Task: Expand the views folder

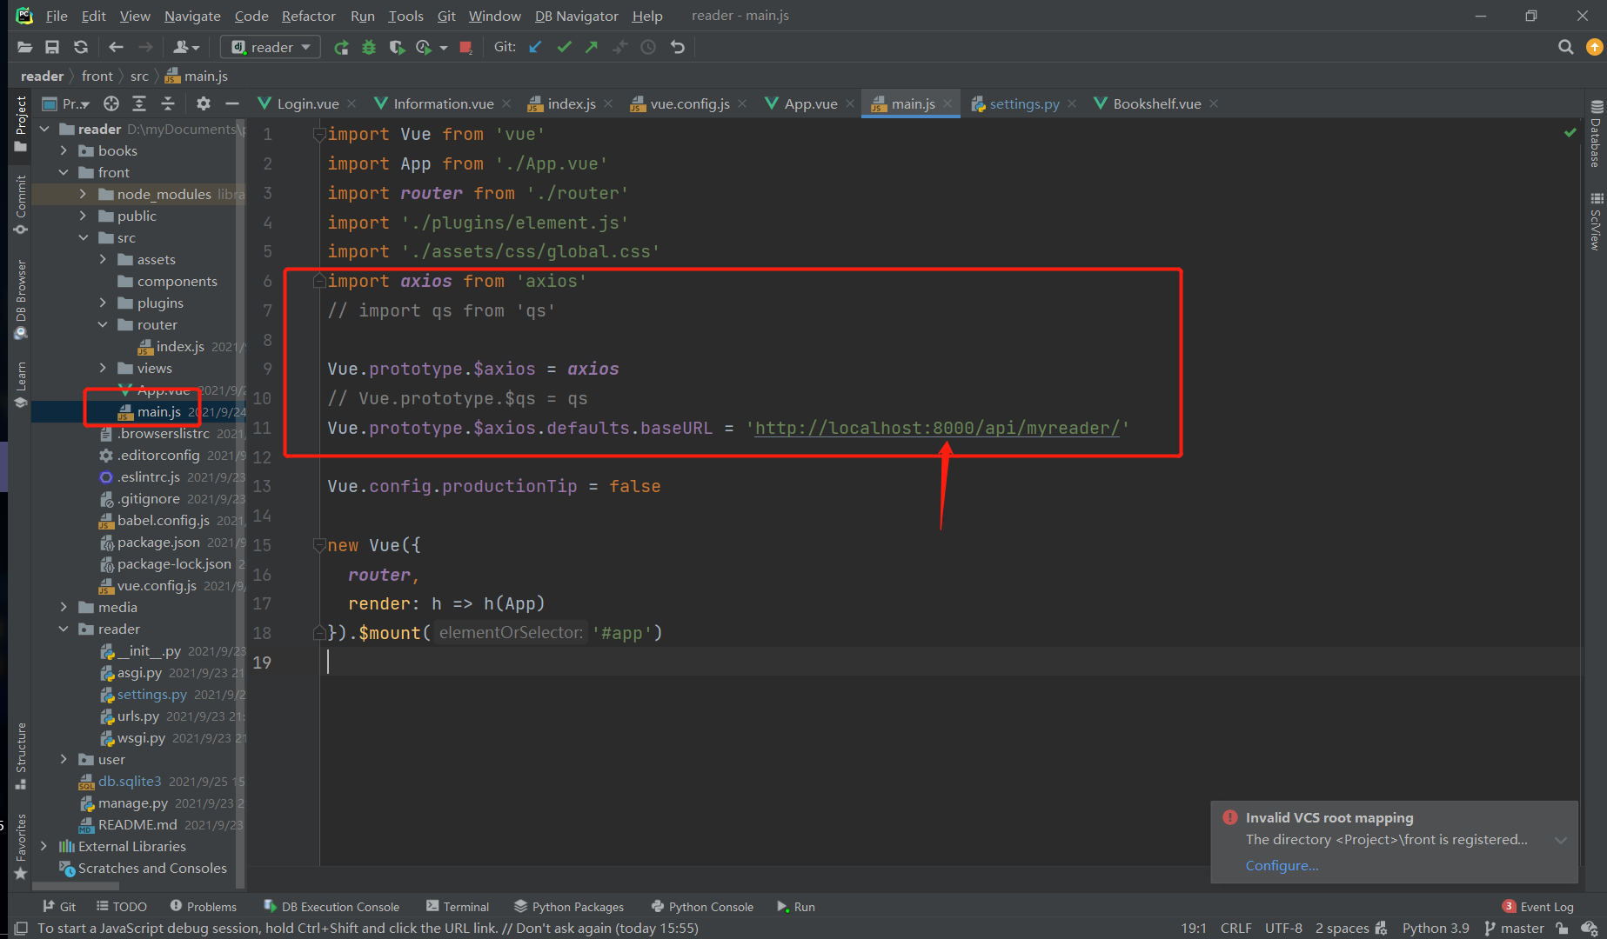Action: (103, 368)
